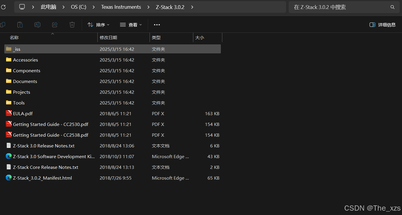This screenshot has width=402, height=215.
Task: Click the Edge icon of Software Development Kit file
Action: tap(9, 156)
